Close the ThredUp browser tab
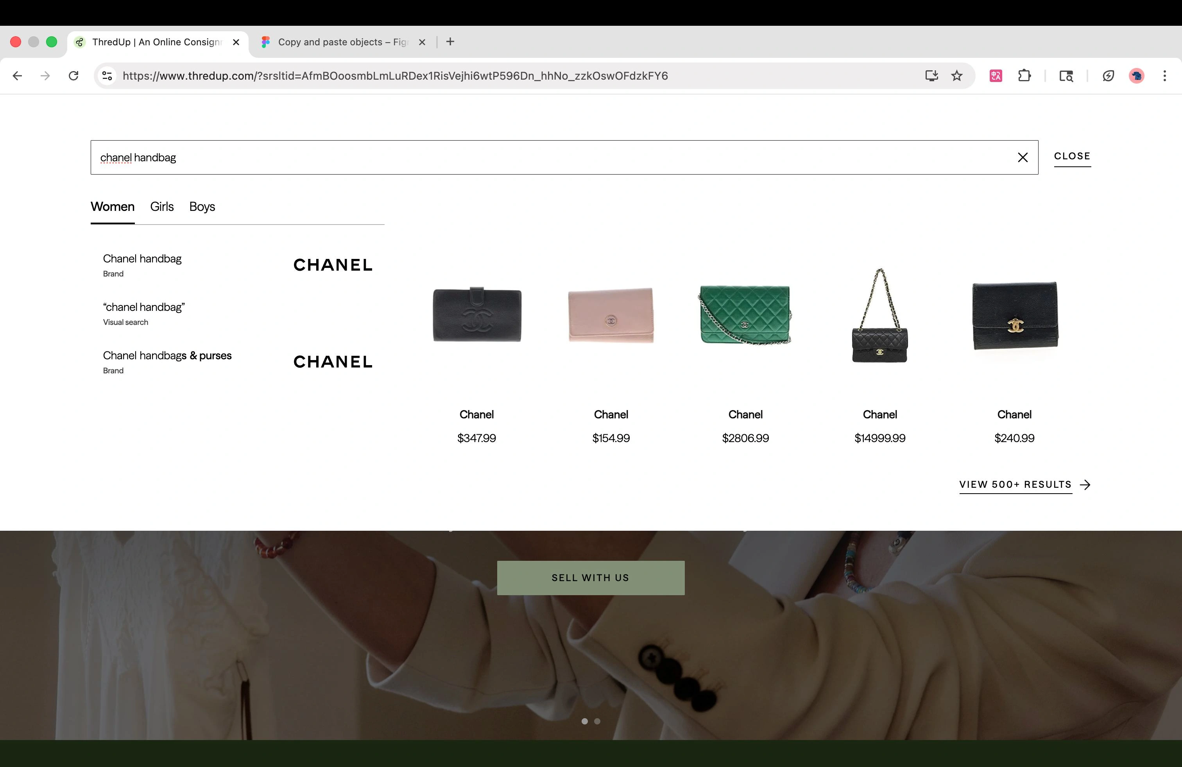This screenshot has width=1182, height=767. tap(236, 42)
